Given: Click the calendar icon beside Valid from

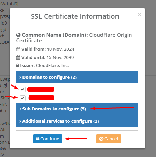Looking at the screenshot, I should (18, 49).
